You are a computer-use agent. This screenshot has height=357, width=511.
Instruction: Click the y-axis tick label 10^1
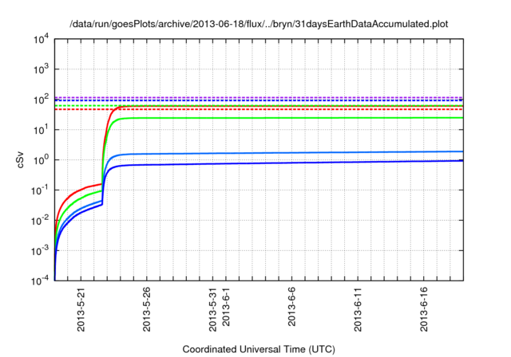point(41,130)
